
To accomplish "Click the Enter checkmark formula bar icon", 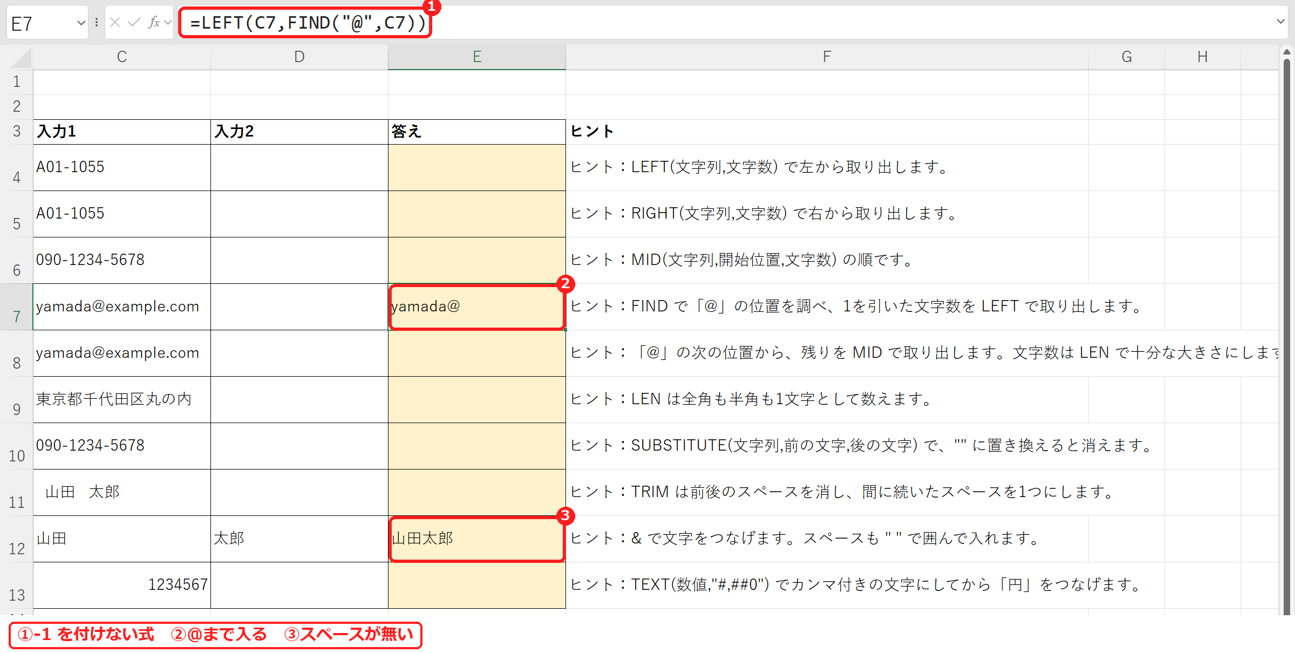I will (134, 23).
